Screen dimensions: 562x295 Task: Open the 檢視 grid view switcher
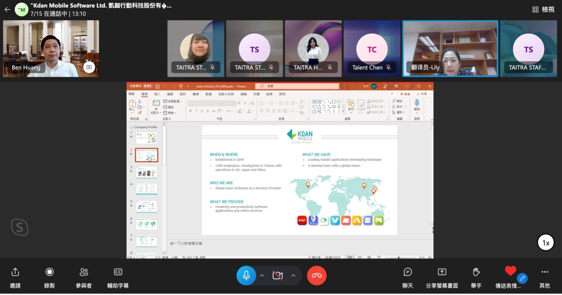[x=543, y=9]
